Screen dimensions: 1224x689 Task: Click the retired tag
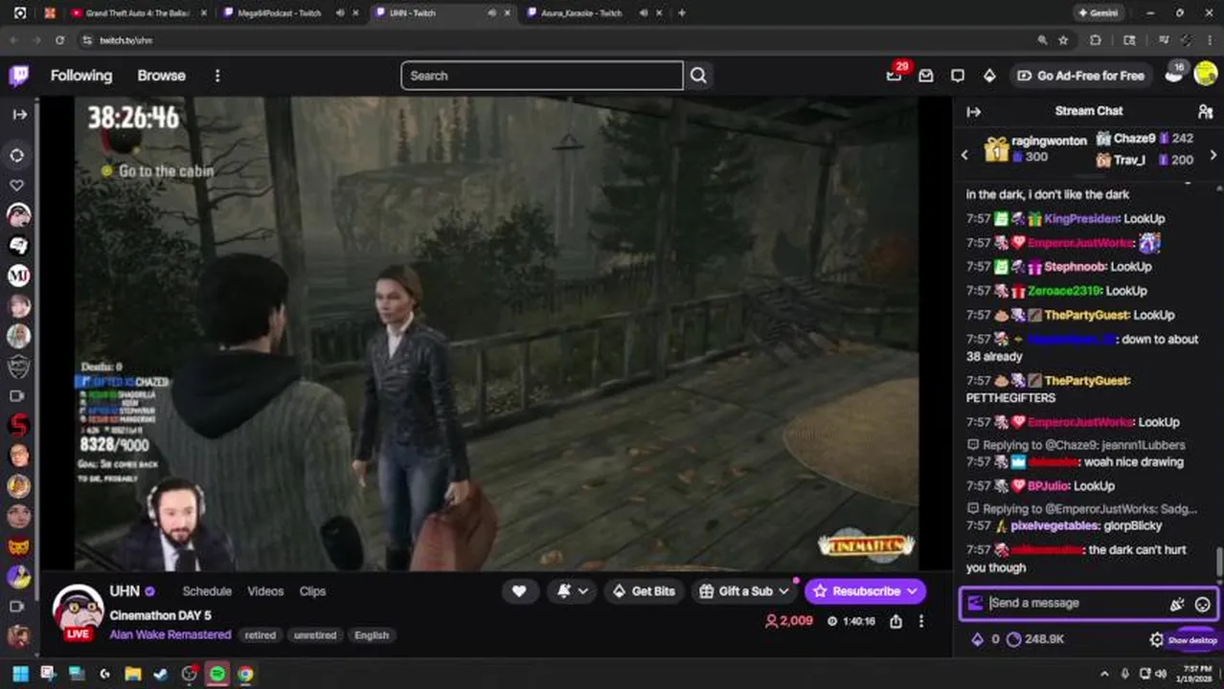(260, 635)
